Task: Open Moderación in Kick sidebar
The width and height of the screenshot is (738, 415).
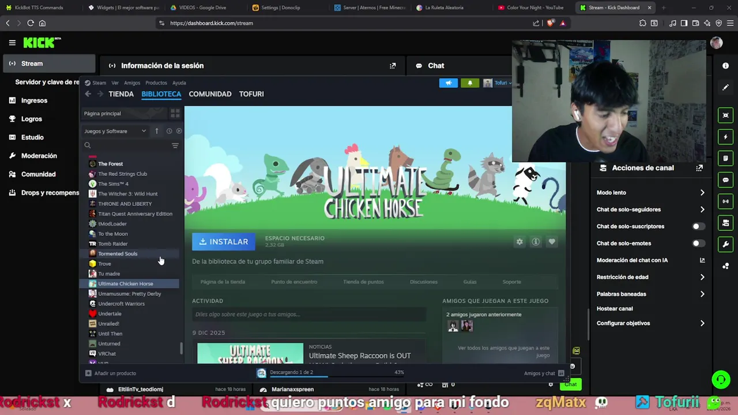Action: pyautogui.click(x=39, y=156)
